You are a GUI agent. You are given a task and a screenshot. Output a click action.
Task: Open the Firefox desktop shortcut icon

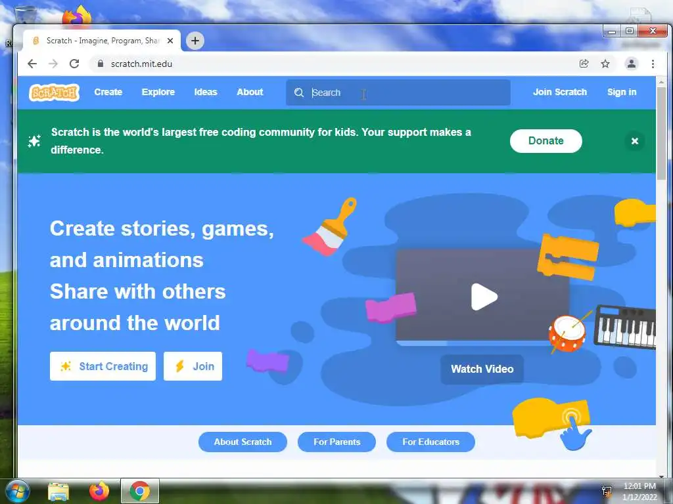pos(78,16)
